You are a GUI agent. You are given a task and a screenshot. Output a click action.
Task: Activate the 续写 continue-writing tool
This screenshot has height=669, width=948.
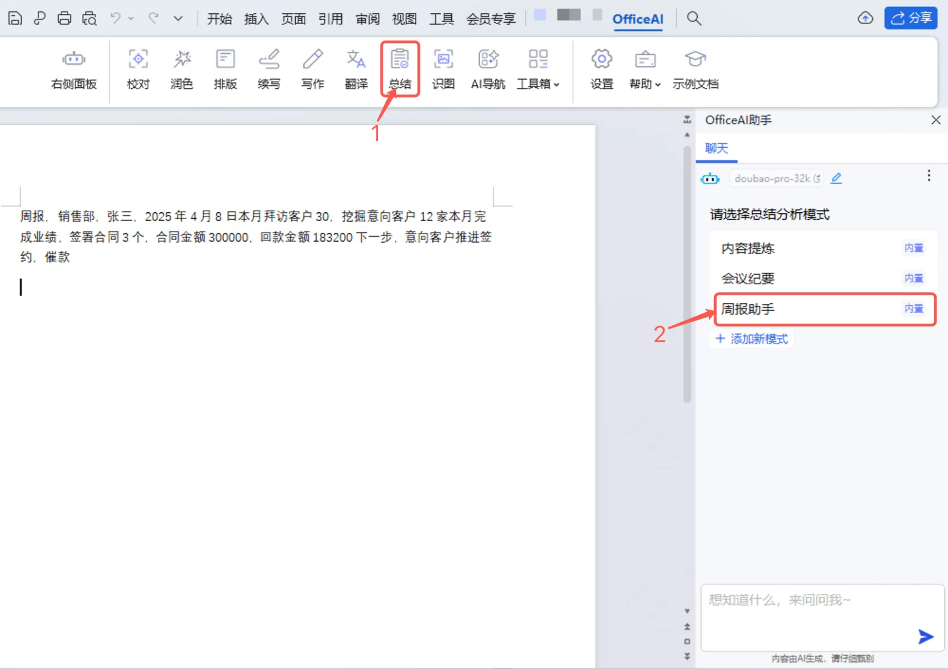coord(269,70)
